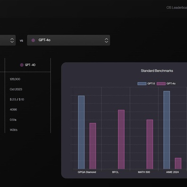Click the BFCL axis label

[115, 172]
